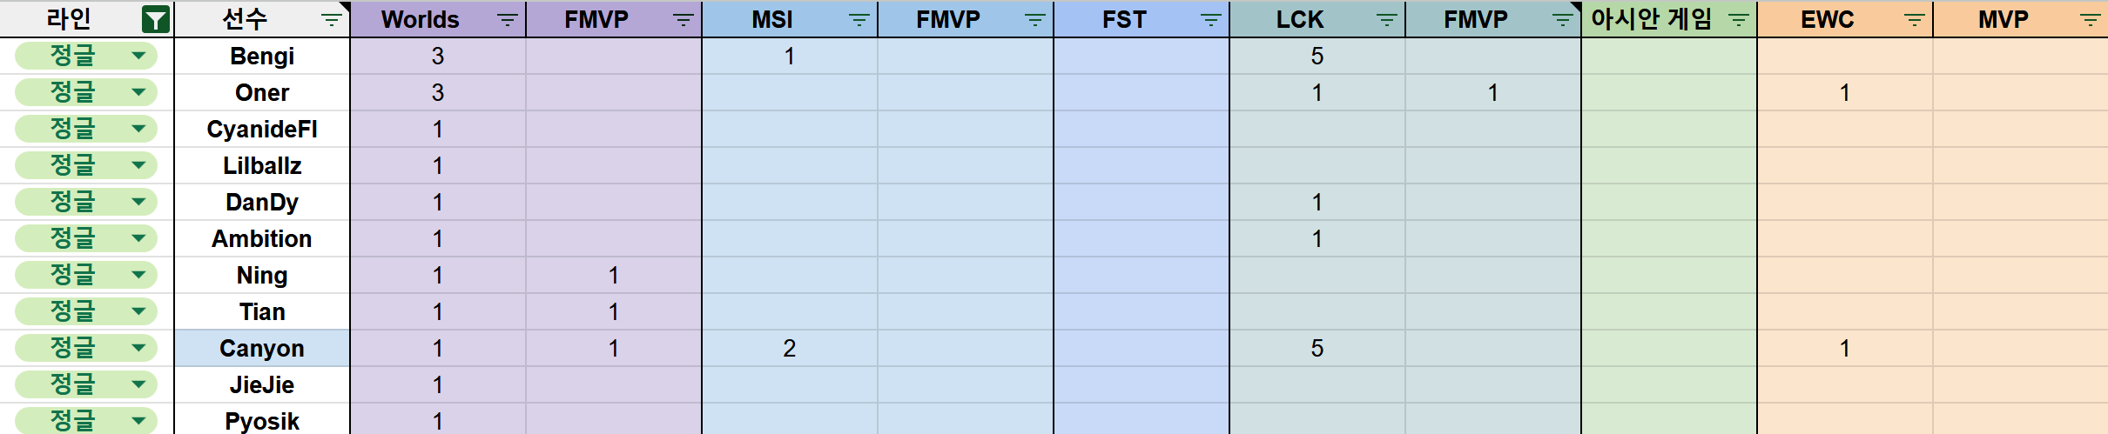Click the Worlds column header

[420, 19]
